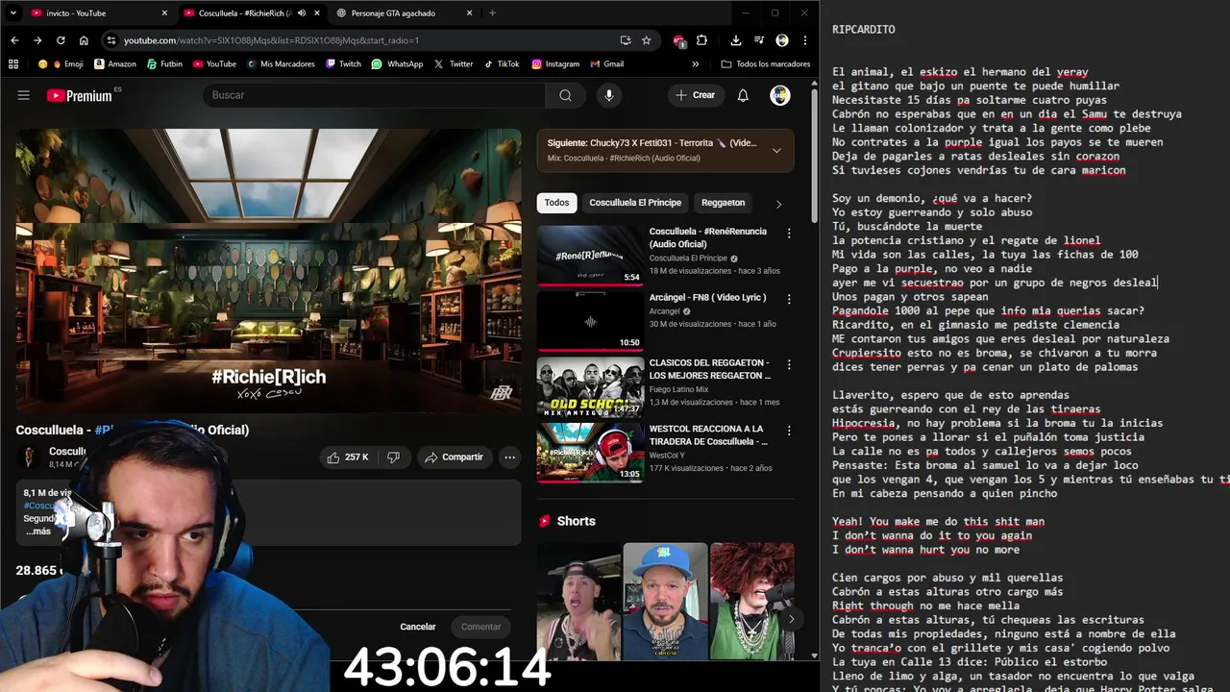Open the WhatsApp bookmark
Image resolution: width=1230 pixels, height=692 pixels.
coord(397,64)
